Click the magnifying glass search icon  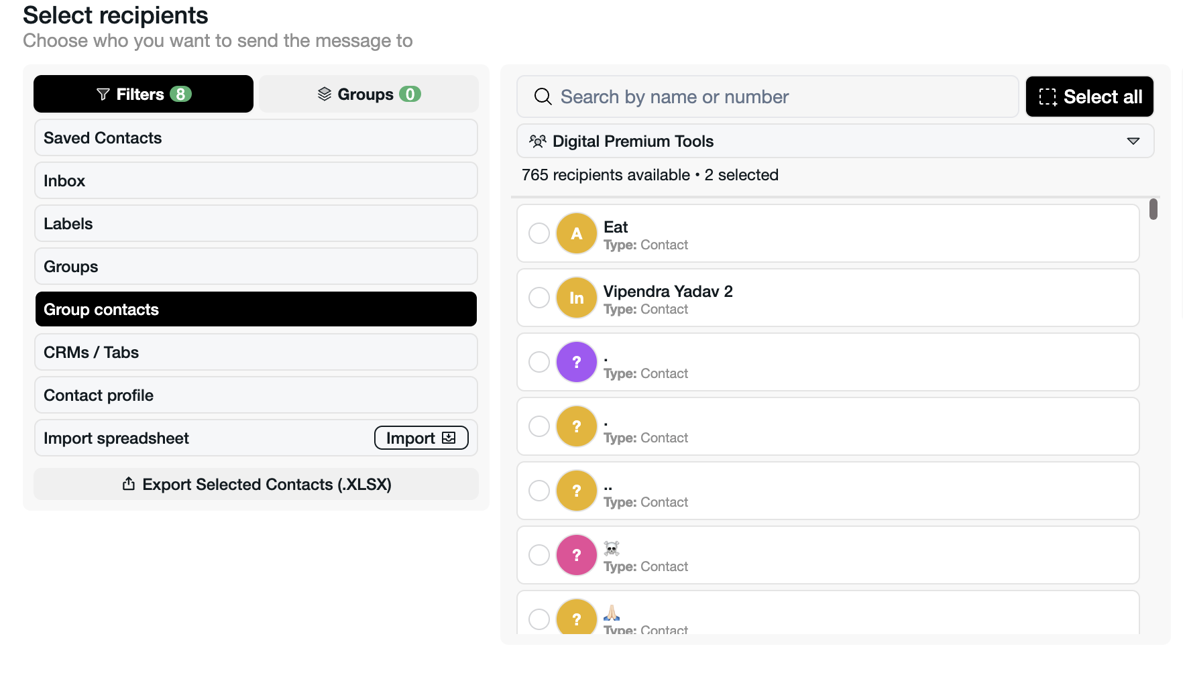point(543,97)
